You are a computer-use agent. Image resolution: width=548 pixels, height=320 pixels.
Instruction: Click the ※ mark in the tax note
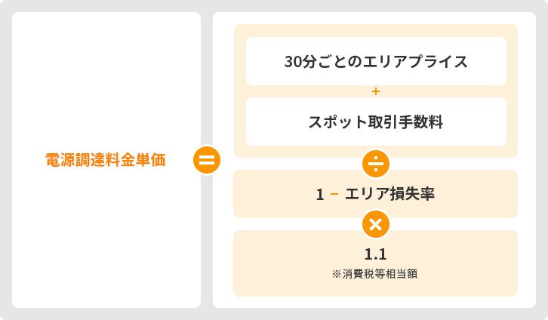pyautogui.click(x=337, y=274)
